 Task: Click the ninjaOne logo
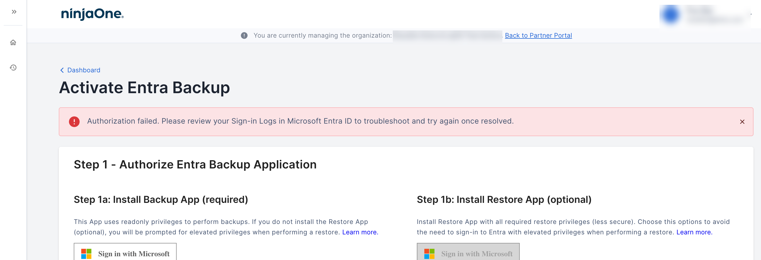tap(92, 14)
